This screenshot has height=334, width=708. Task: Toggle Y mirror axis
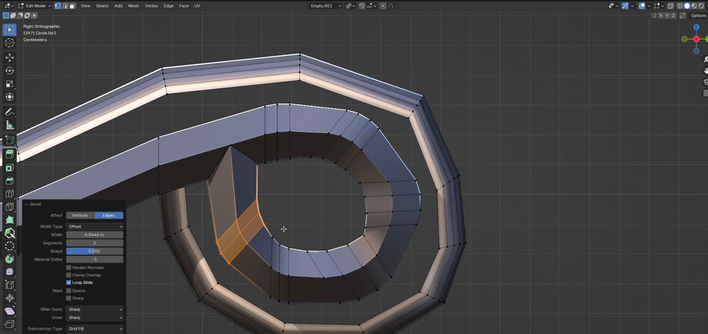pos(667,16)
